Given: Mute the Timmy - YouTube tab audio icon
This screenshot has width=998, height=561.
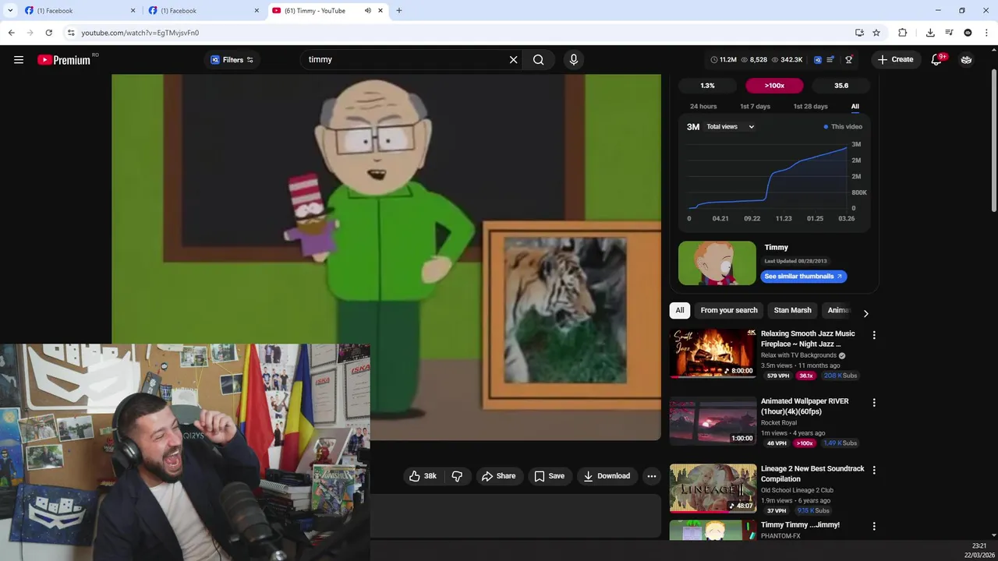Looking at the screenshot, I should (368, 11).
